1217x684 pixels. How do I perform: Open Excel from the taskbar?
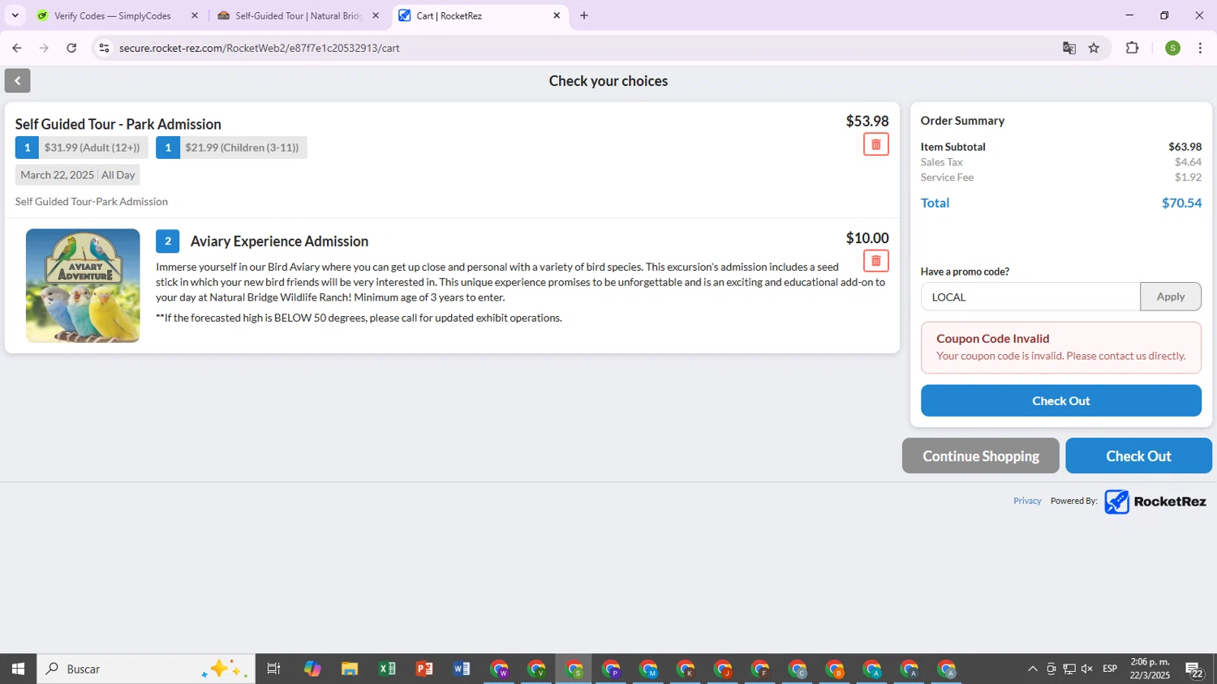pyautogui.click(x=387, y=669)
